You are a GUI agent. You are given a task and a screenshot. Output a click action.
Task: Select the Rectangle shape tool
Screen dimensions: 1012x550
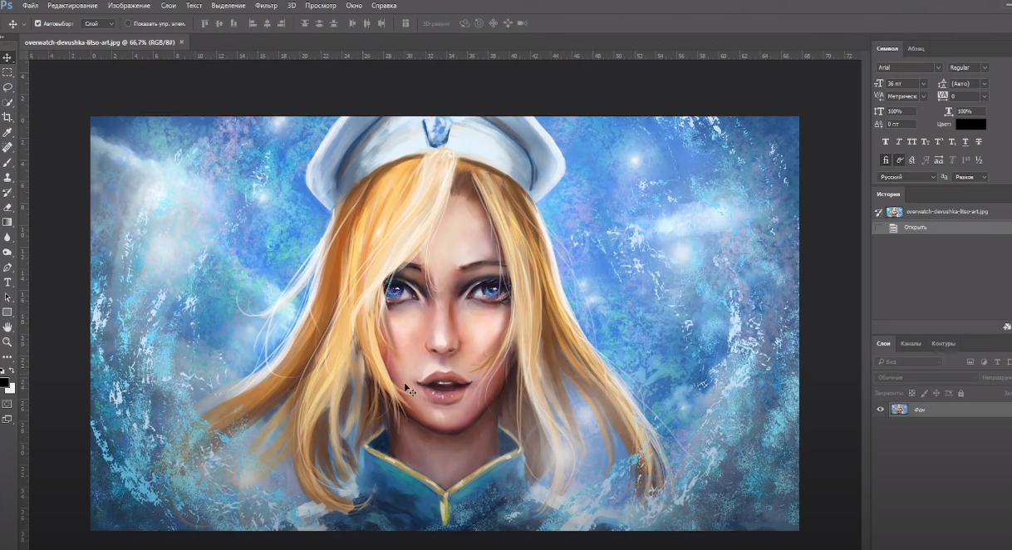pos(7,312)
